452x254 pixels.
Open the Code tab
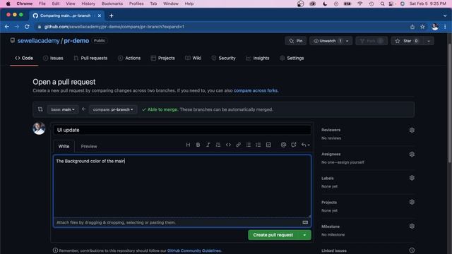tap(24, 58)
